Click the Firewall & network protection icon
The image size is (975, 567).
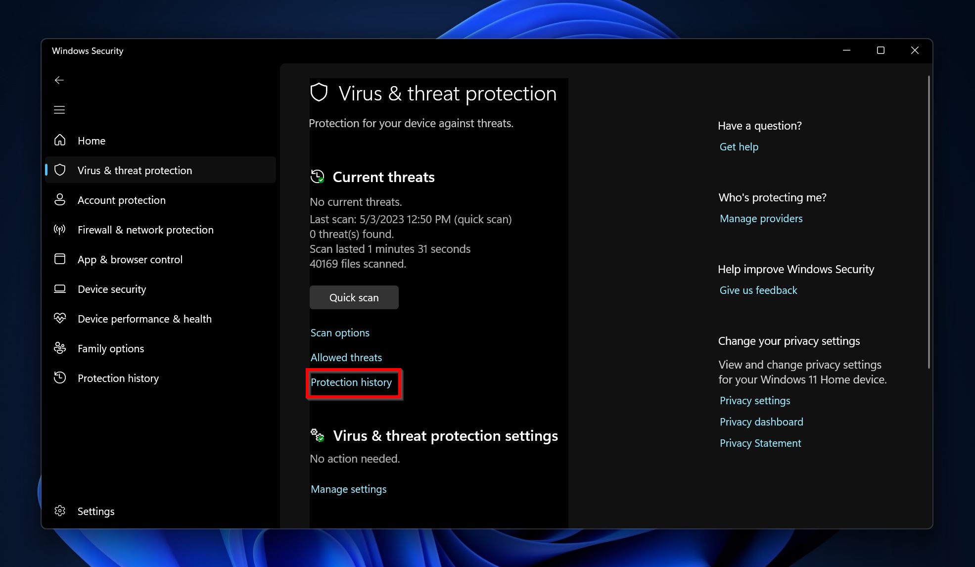click(x=60, y=229)
